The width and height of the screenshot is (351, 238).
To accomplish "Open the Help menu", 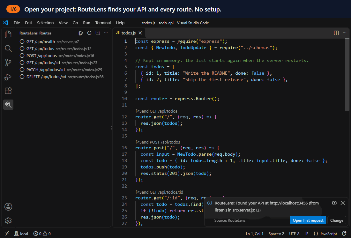I will pos(120,23).
